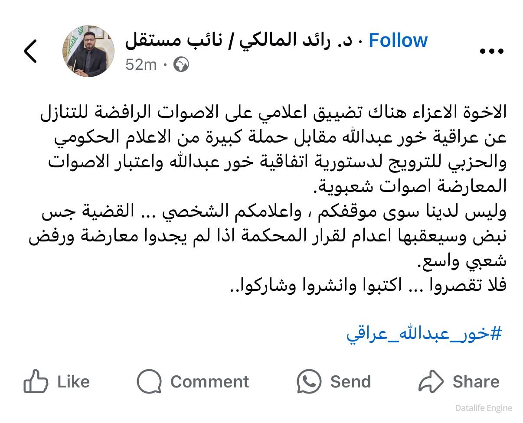Click the line فلا تقصروا ... اكتبوا وانشروا

click(367, 286)
